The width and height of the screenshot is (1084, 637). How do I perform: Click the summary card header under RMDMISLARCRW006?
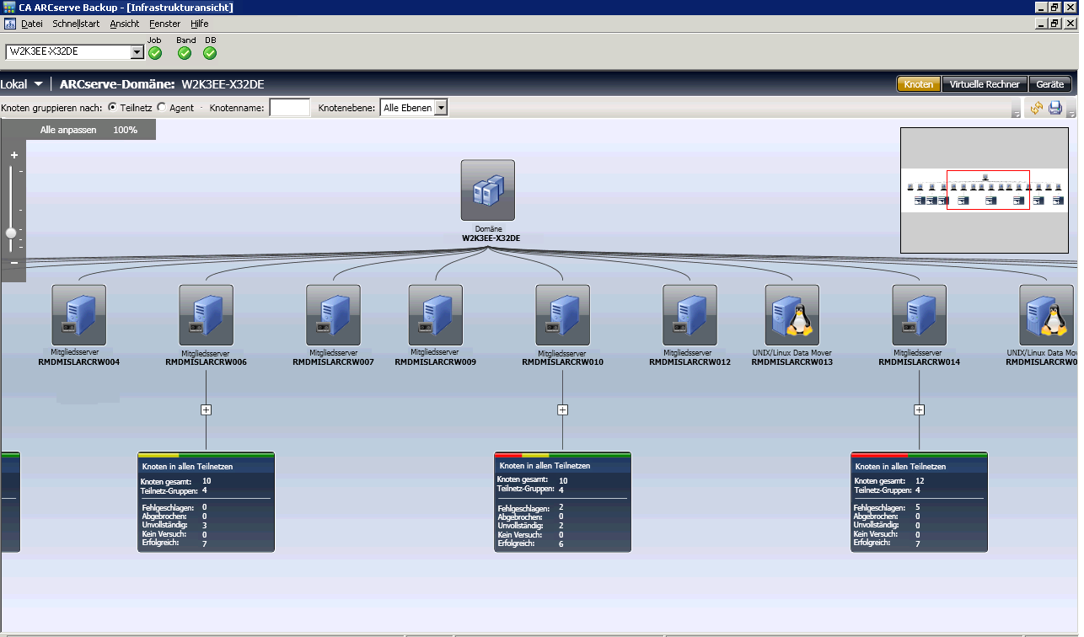tap(207, 465)
